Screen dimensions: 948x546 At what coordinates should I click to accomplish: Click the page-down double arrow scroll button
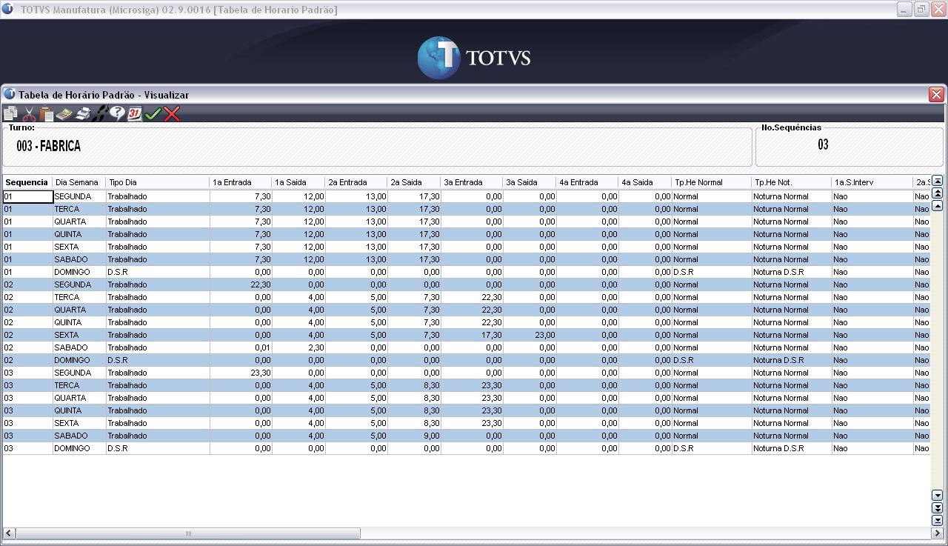coord(937,507)
